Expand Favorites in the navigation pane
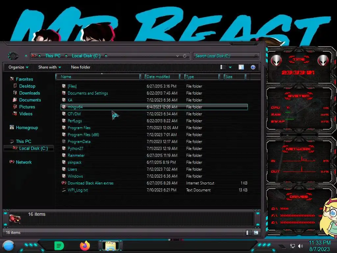This screenshot has height=253, width=337. (x=24, y=79)
